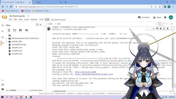This screenshot has height=99, width=176.
Task: Open code snippets sidebar icon
Action: [x=2, y=80]
